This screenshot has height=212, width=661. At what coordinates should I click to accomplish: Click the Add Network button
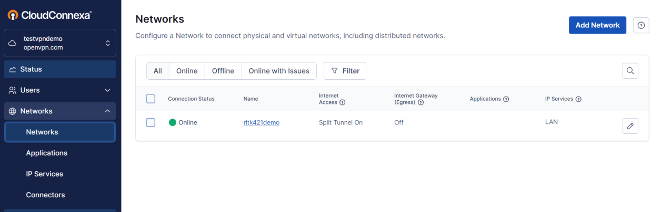(597, 25)
